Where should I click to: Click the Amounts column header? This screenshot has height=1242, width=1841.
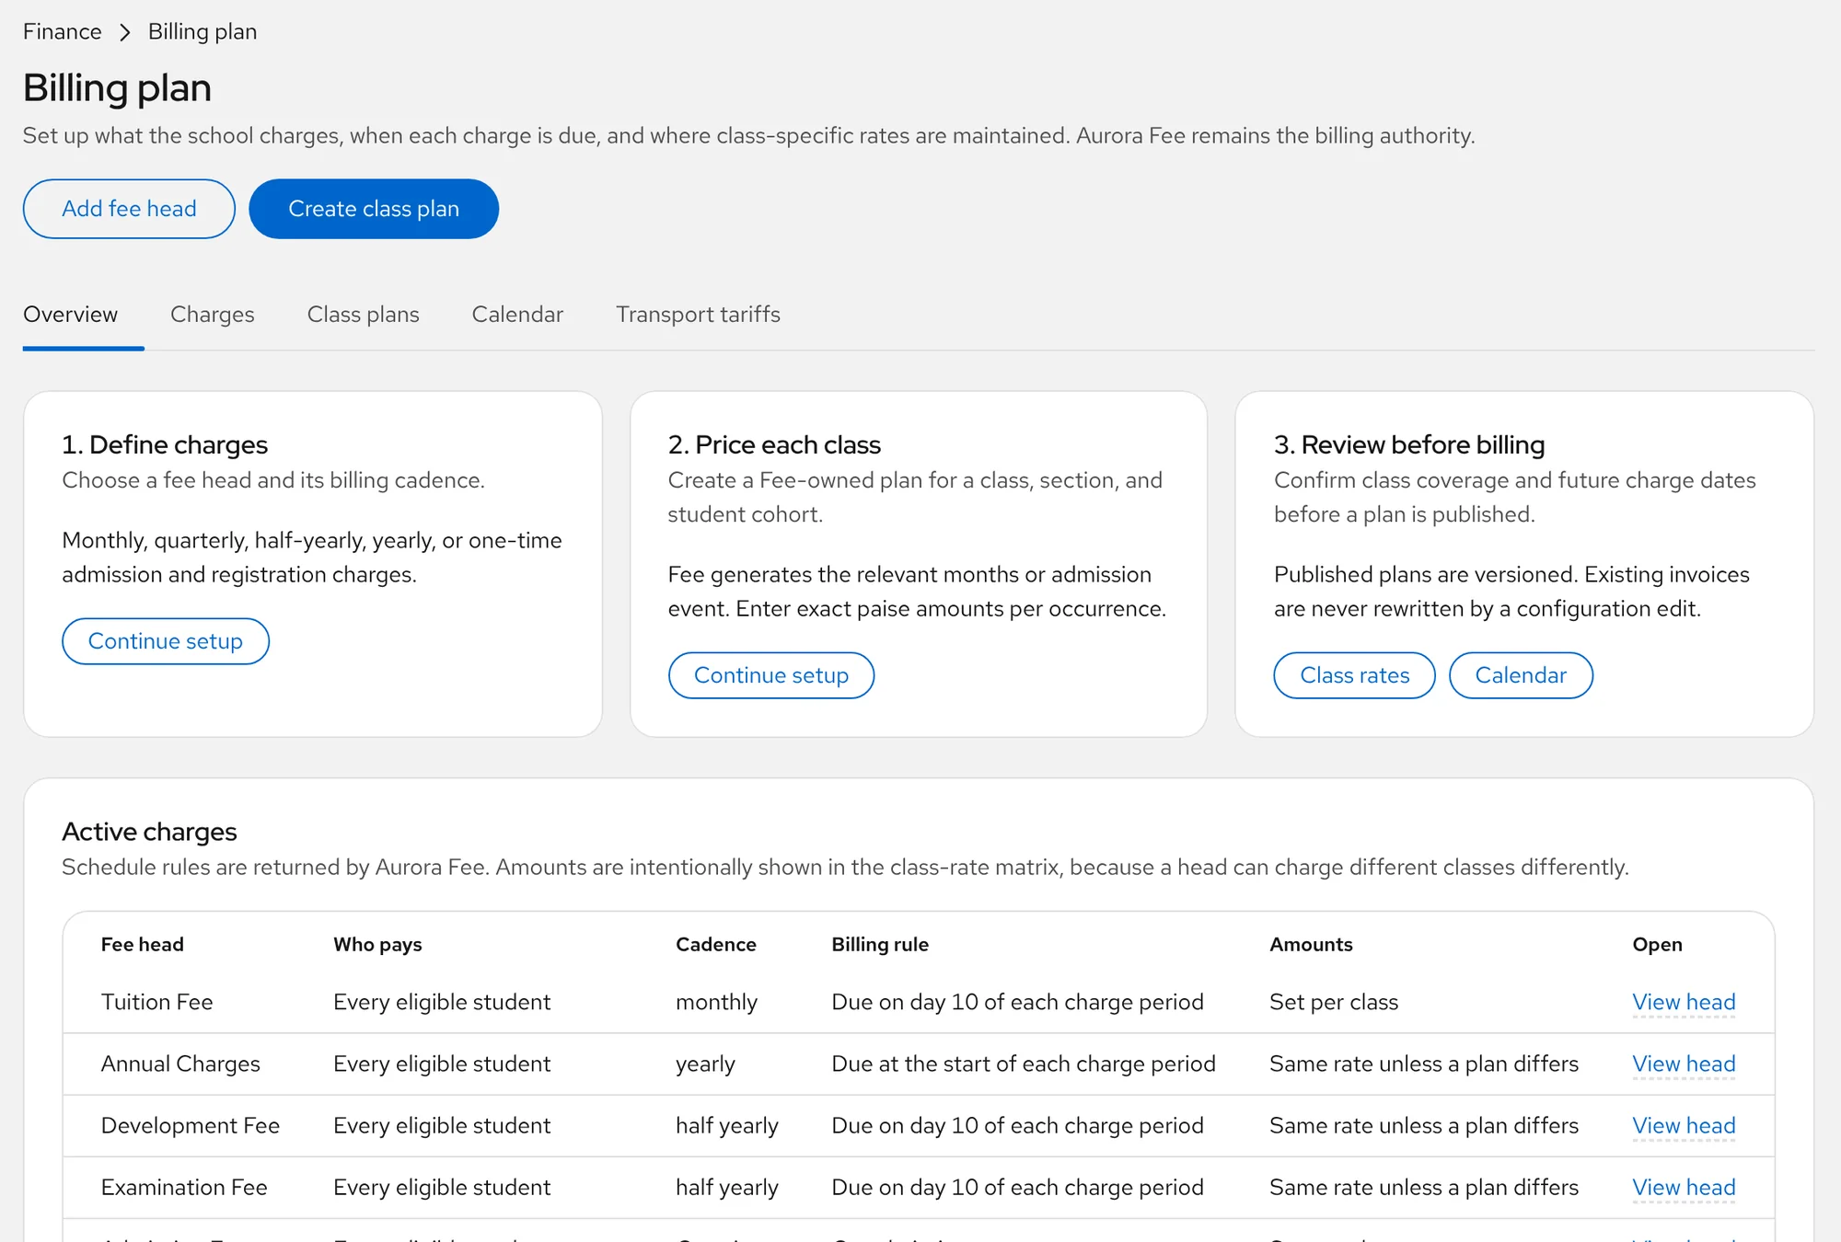1311,944
